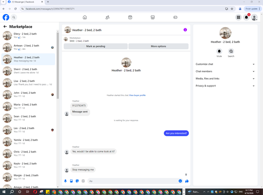Open the Marketplace storefront icon in top nav
This screenshot has height=195, width=263.
(x=153, y=17)
